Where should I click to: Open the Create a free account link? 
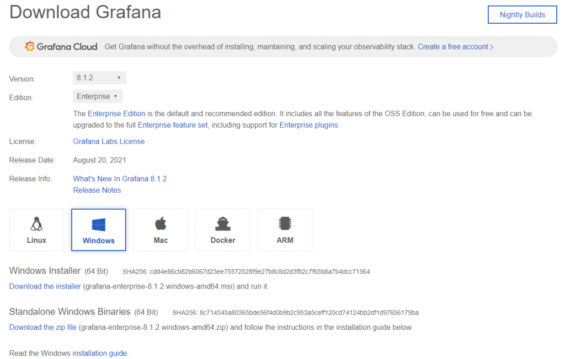point(453,47)
